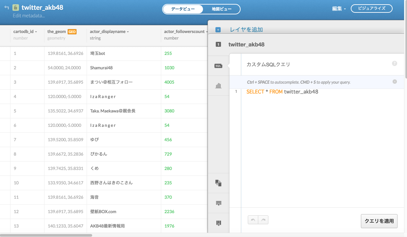Click the horizontal scrollbar thumb at bottom
Viewport: 407px width, 237px height.
pyautogui.click(x=46, y=235)
